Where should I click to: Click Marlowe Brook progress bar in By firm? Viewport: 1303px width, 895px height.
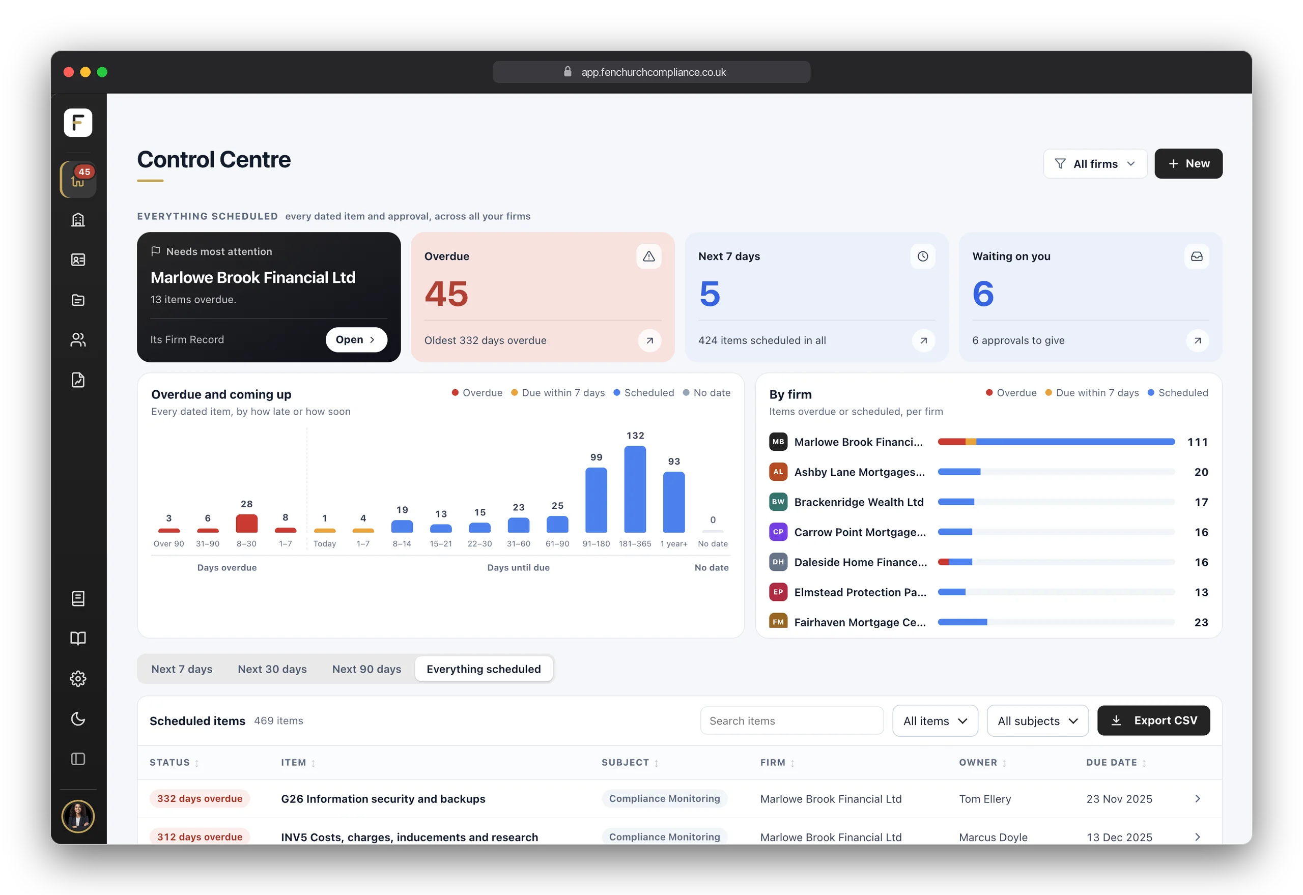click(1056, 442)
